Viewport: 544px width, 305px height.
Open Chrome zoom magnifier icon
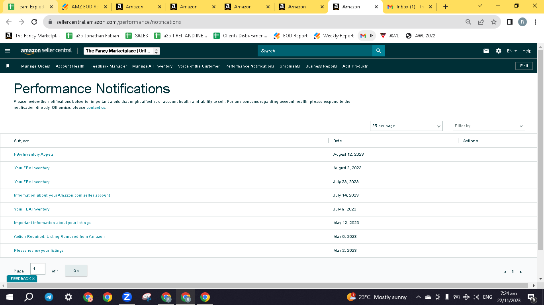(x=468, y=22)
